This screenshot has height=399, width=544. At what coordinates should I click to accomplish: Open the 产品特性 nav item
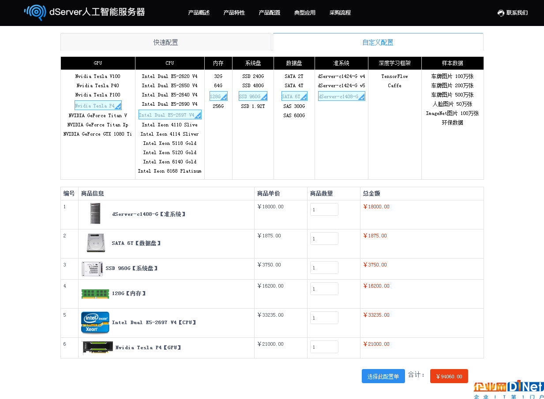click(234, 13)
